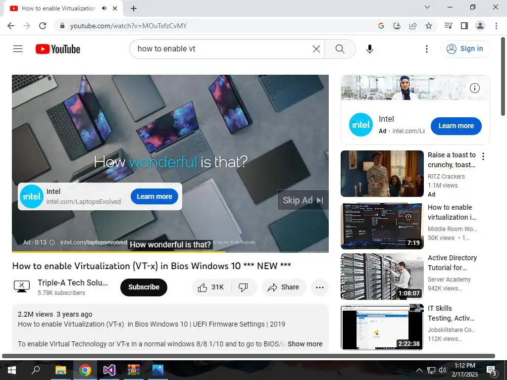The image size is (507, 380).
Task: Go forward in Chrome
Action: point(27,26)
